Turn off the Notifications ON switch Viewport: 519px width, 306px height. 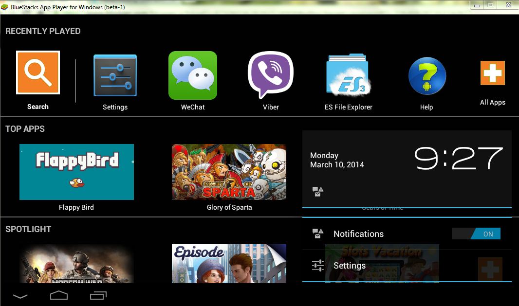[476, 234]
